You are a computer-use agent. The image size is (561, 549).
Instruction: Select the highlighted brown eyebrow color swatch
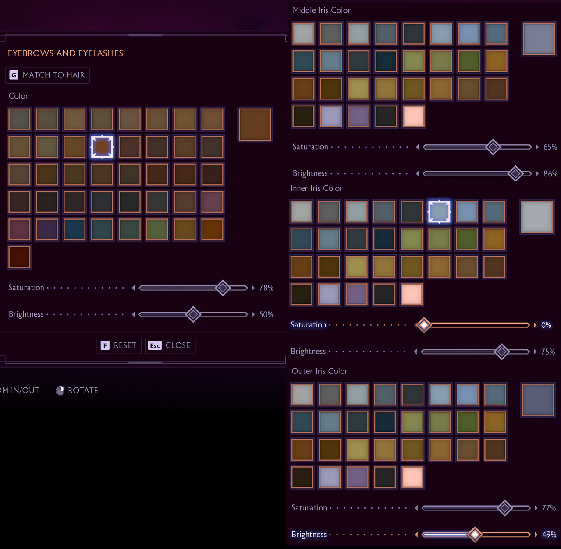[102, 147]
